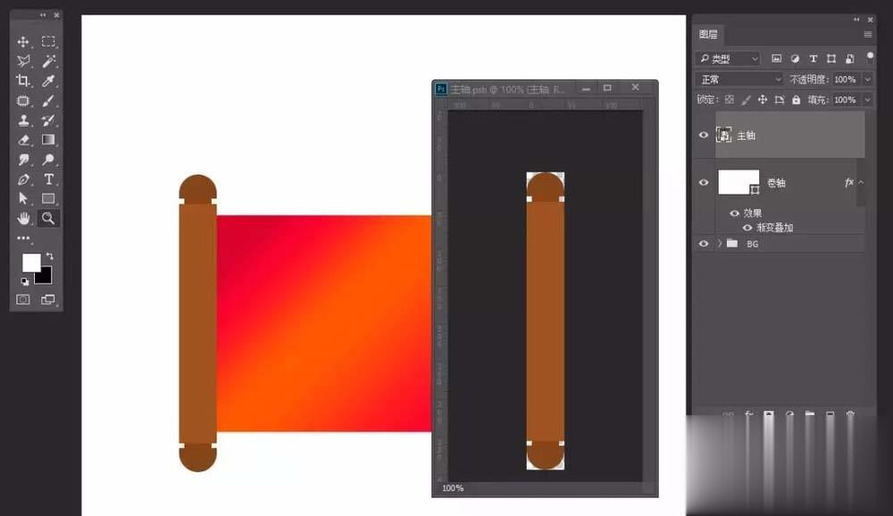The height and width of the screenshot is (516, 893).
Task: Click the 填充 100% value field
Action: (x=845, y=100)
